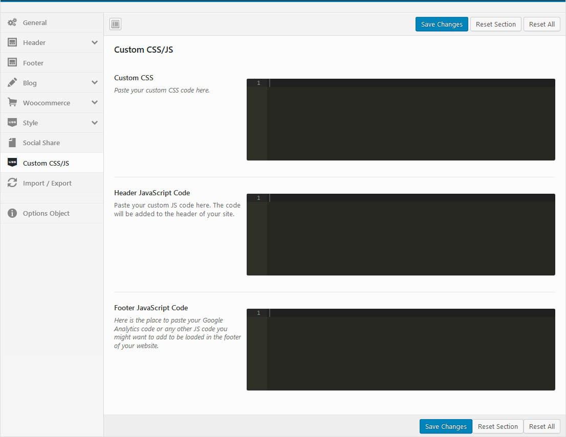Screen dimensions: 566x437
Task: Click 'Paste your custom CSS code here.' text
Action: point(162,90)
